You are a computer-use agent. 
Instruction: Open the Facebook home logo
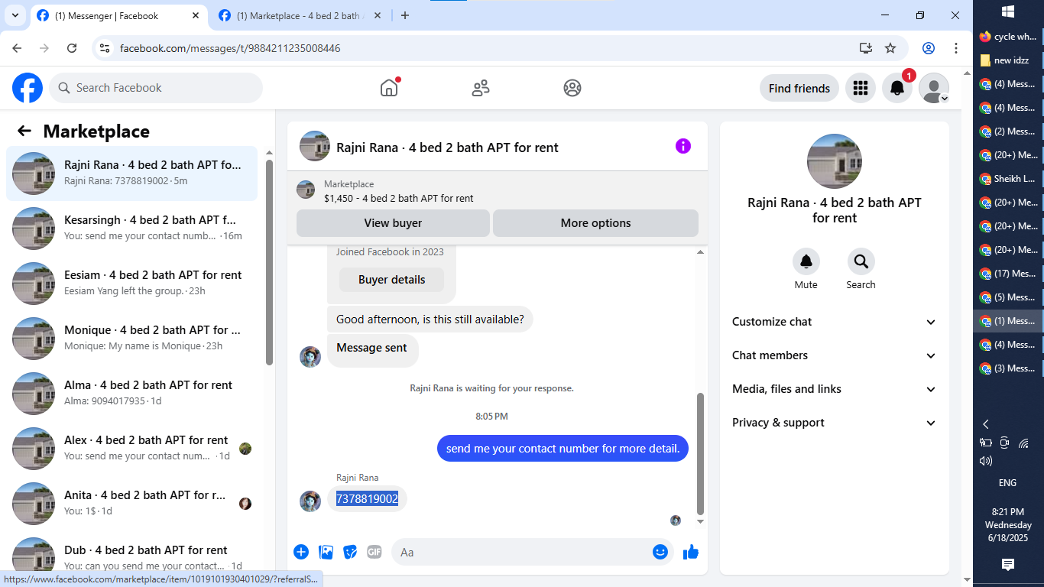(x=28, y=88)
